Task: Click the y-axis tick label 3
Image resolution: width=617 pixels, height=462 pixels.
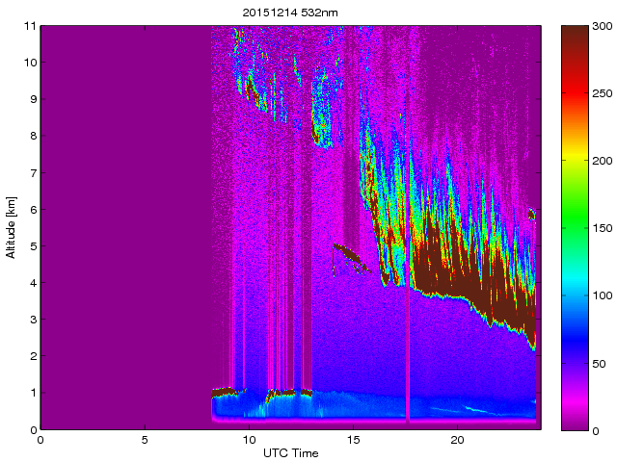Action: point(33,320)
